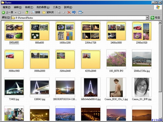Screen dimensions: 163x122
Task: Select the 1600x1200 folder thumbnail
Action: 65,31
